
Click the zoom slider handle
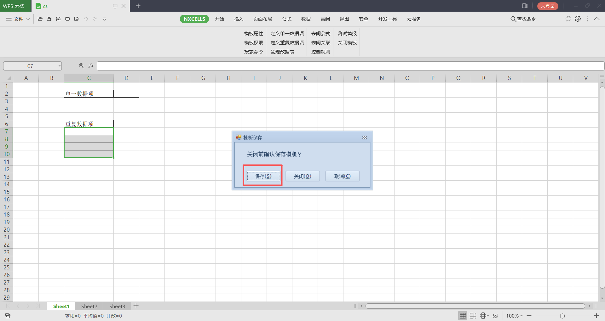point(562,316)
